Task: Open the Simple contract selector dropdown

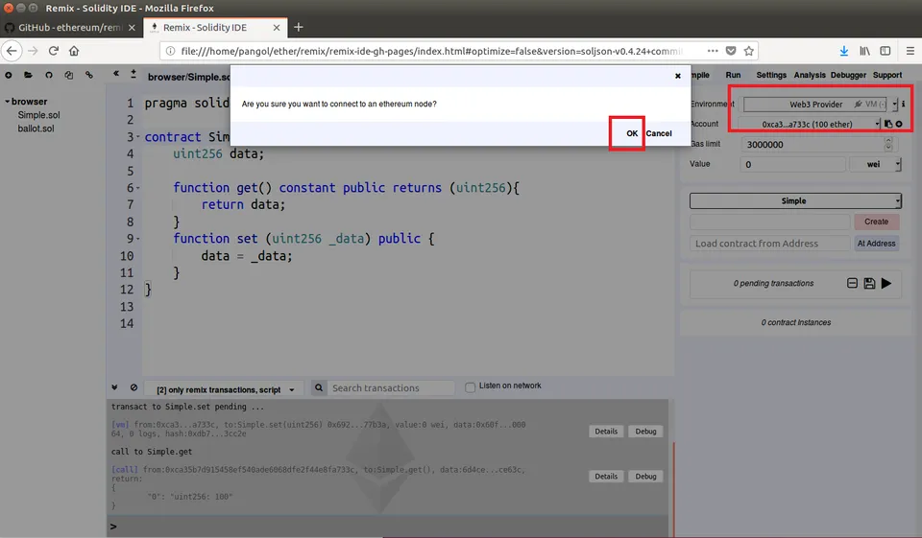Action: [x=795, y=200]
